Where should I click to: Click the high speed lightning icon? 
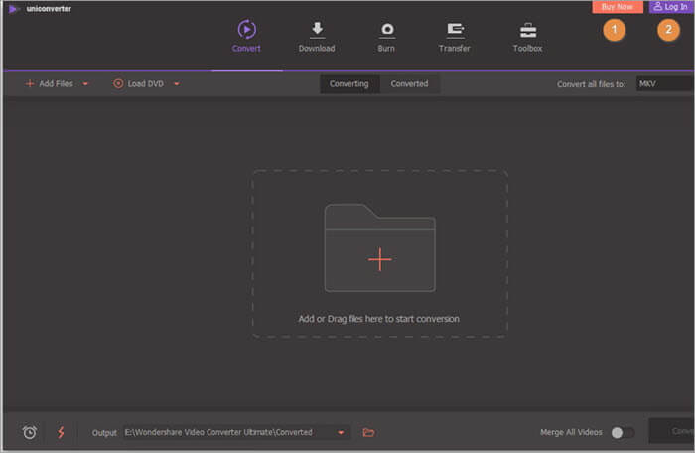60,432
